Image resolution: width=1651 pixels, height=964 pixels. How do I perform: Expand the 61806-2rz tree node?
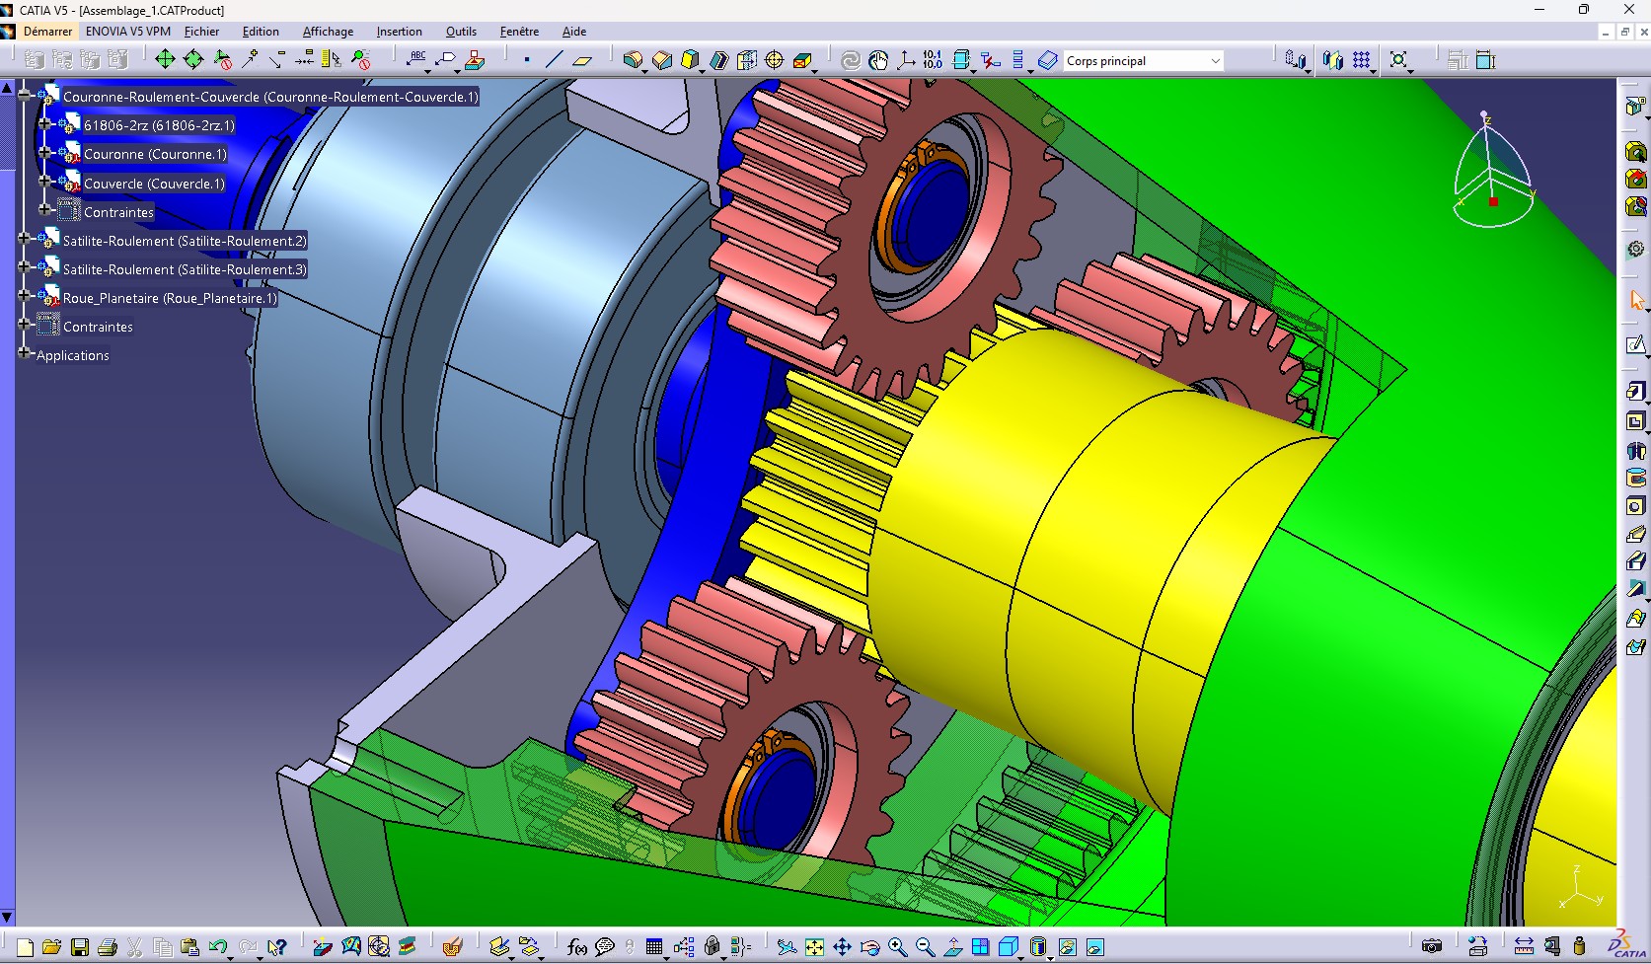click(44, 123)
